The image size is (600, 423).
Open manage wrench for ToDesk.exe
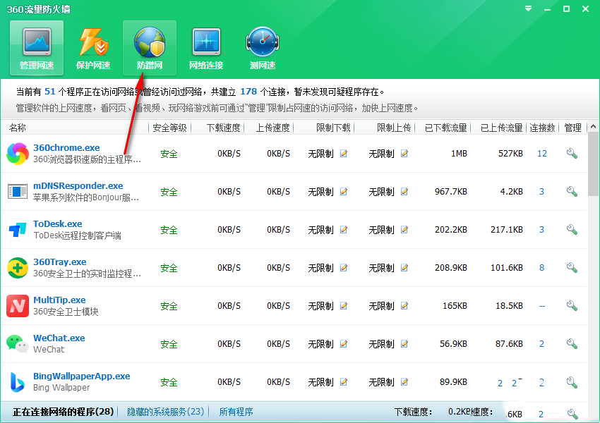572,229
